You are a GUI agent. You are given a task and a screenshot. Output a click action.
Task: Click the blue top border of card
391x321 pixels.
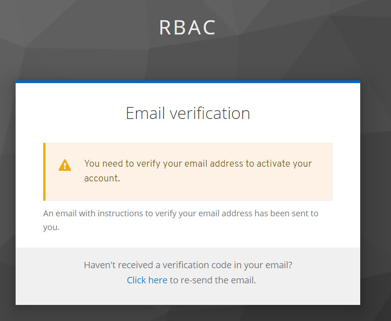tap(188, 82)
